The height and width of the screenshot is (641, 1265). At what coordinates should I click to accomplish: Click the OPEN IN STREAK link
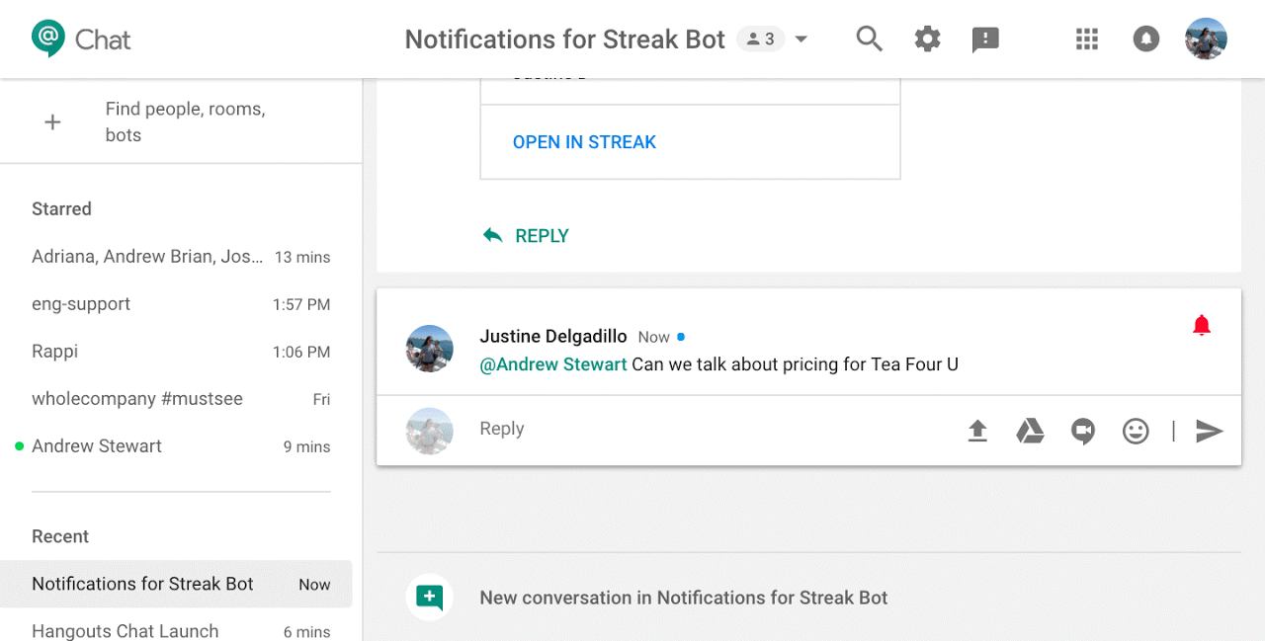pos(584,142)
